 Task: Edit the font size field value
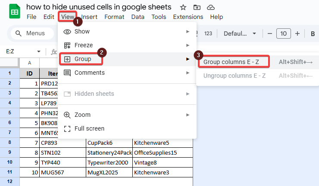pyautogui.click(x=283, y=34)
